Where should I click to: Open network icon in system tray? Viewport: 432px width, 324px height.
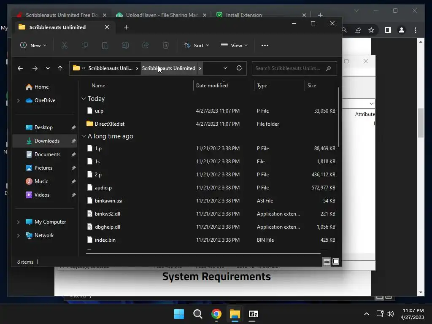pyautogui.click(x=380, y=314)
